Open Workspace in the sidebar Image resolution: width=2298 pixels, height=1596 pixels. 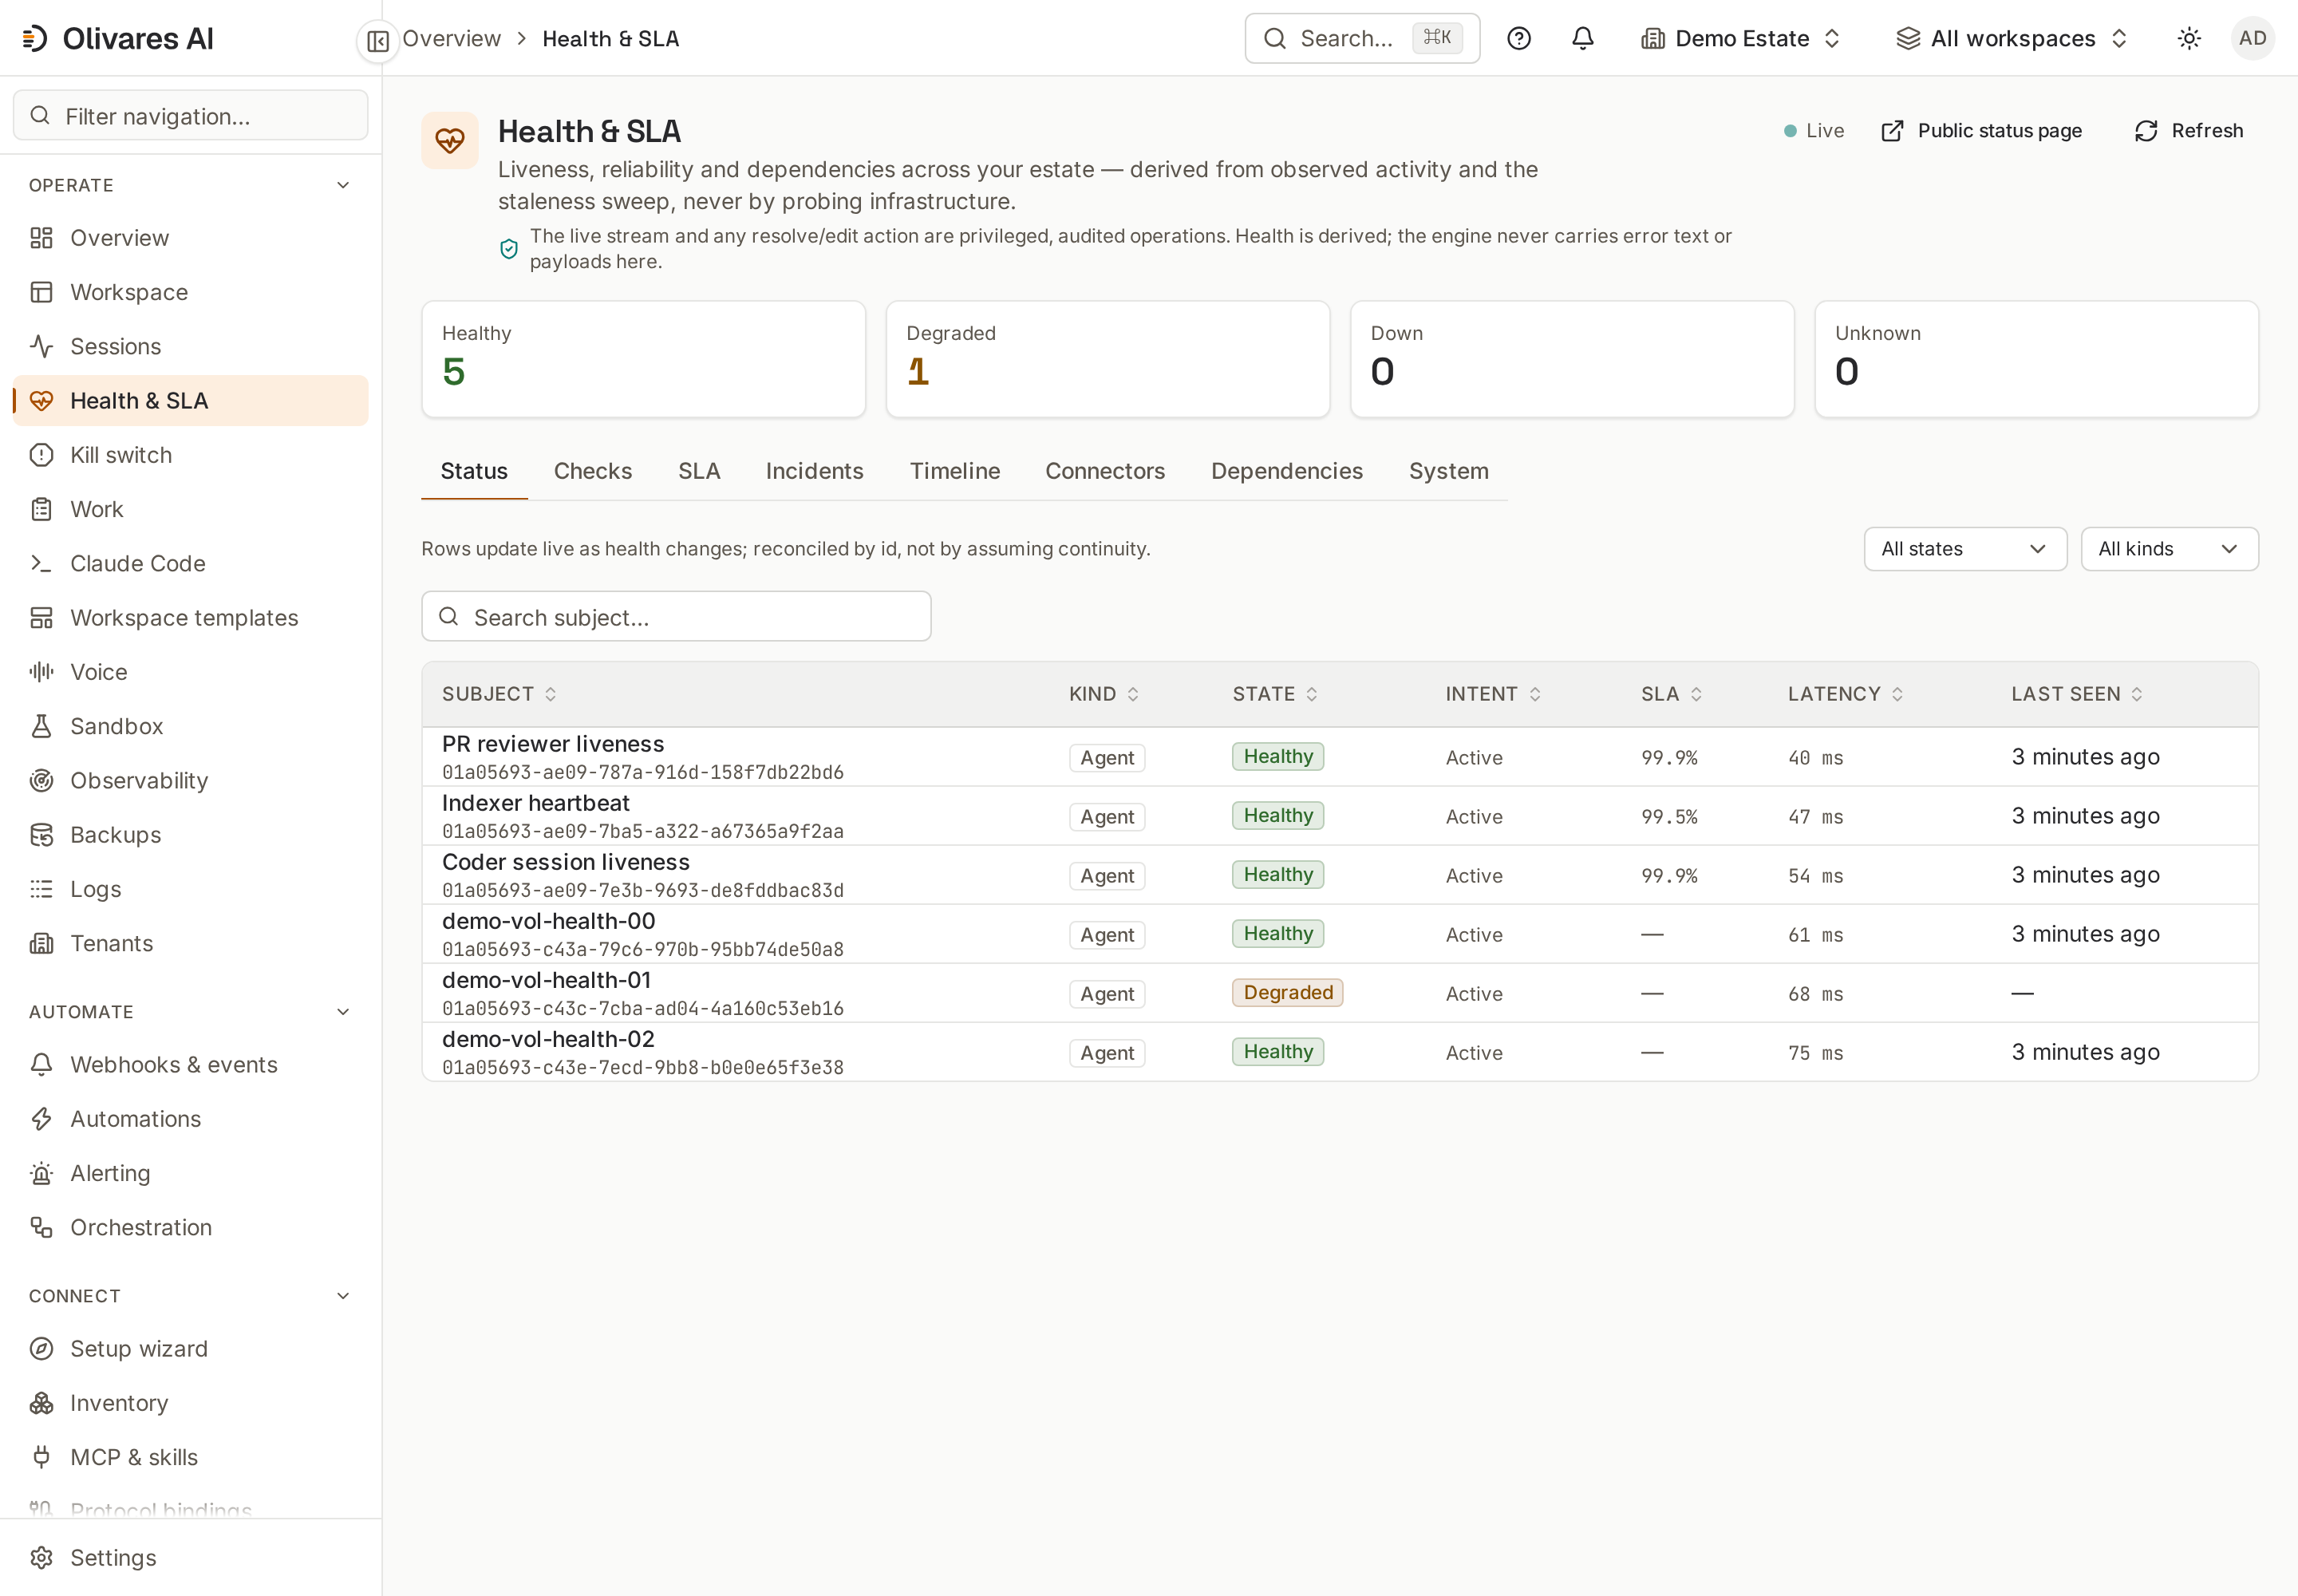190,292
